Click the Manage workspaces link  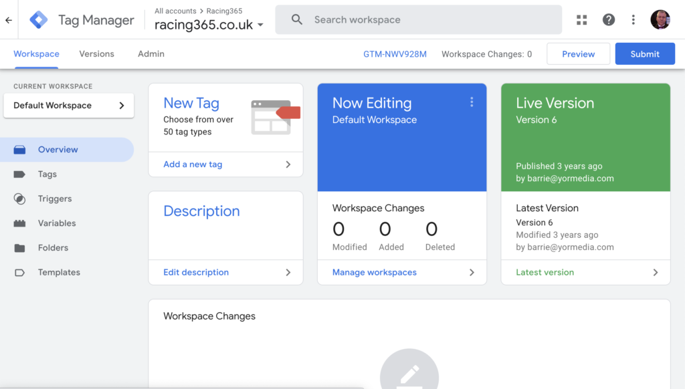[375, 273]
